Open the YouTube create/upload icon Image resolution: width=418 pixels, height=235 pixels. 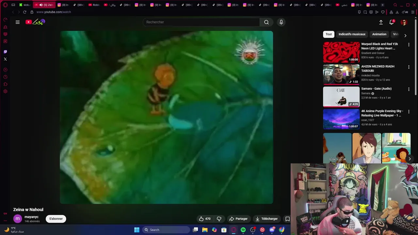pos(381,22)
